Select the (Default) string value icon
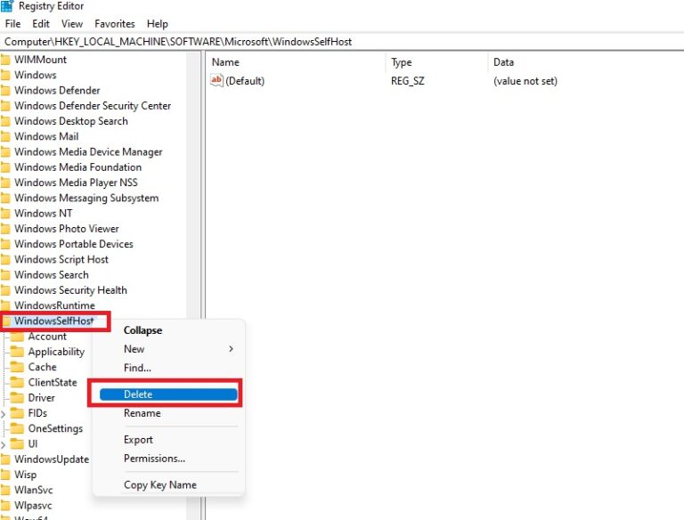Screen dimensions: 684x520 (216, 80)
